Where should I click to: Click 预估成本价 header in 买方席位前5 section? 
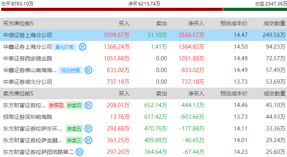tap(234, 23)
